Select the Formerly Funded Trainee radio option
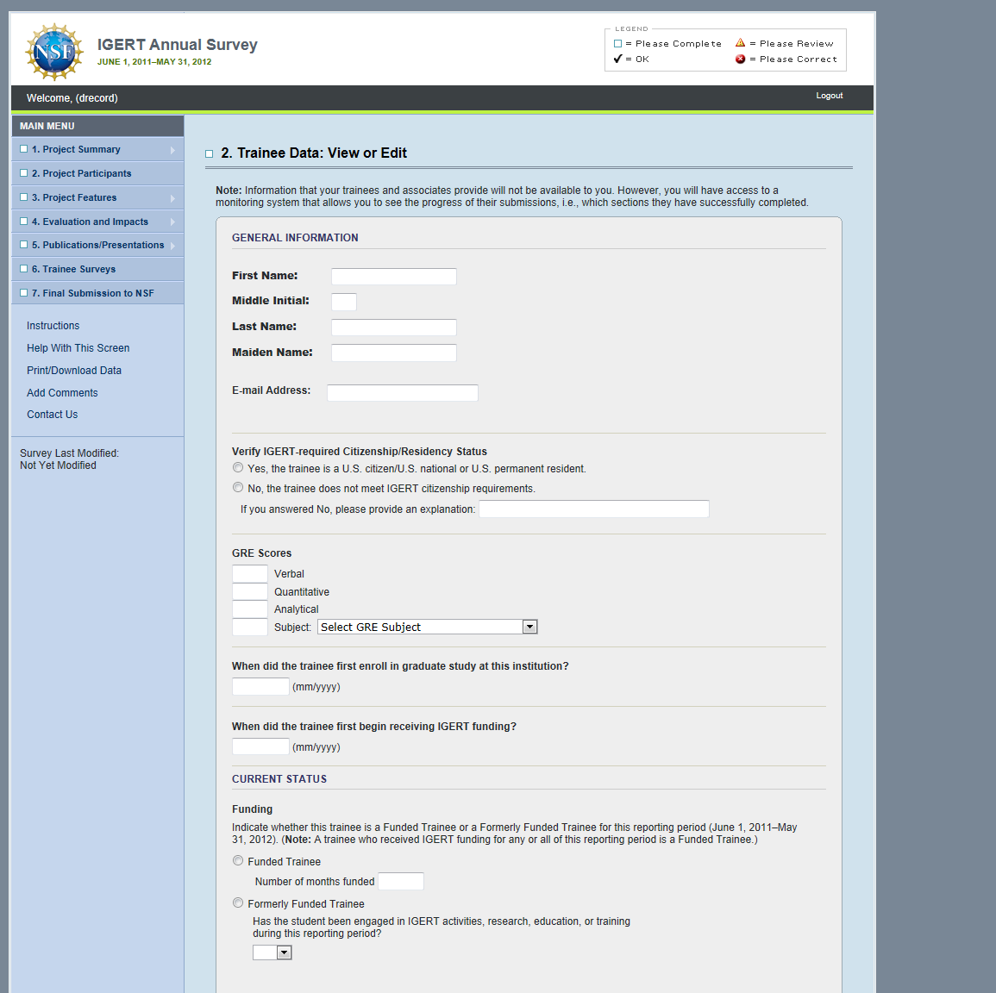Viewport: 996px width, 993px height. (238, 903)
